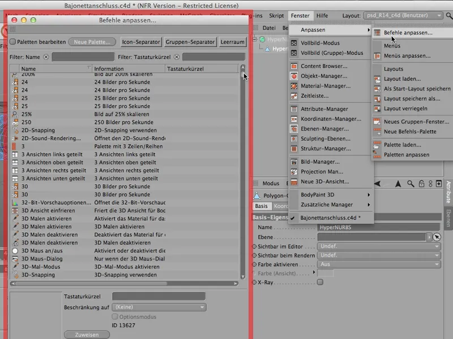The image size is (453, 339).
Task: Open the Beschränkung auf dropdown showing (Keine)
Action: pyautogui.click(x=159, y=307)
